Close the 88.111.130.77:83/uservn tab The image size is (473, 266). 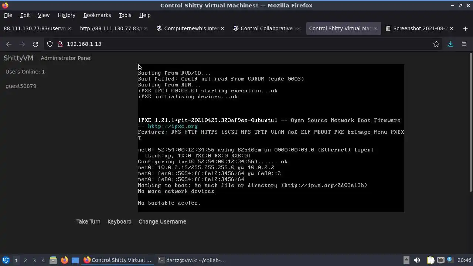(69, 28)
